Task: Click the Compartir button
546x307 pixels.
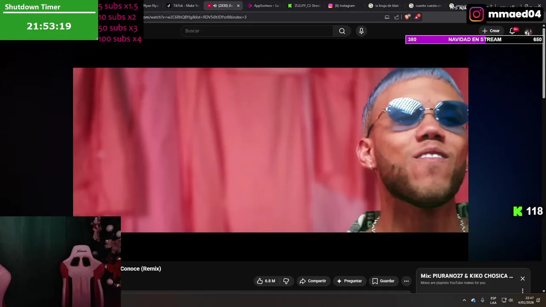Action: coord(313,281)
